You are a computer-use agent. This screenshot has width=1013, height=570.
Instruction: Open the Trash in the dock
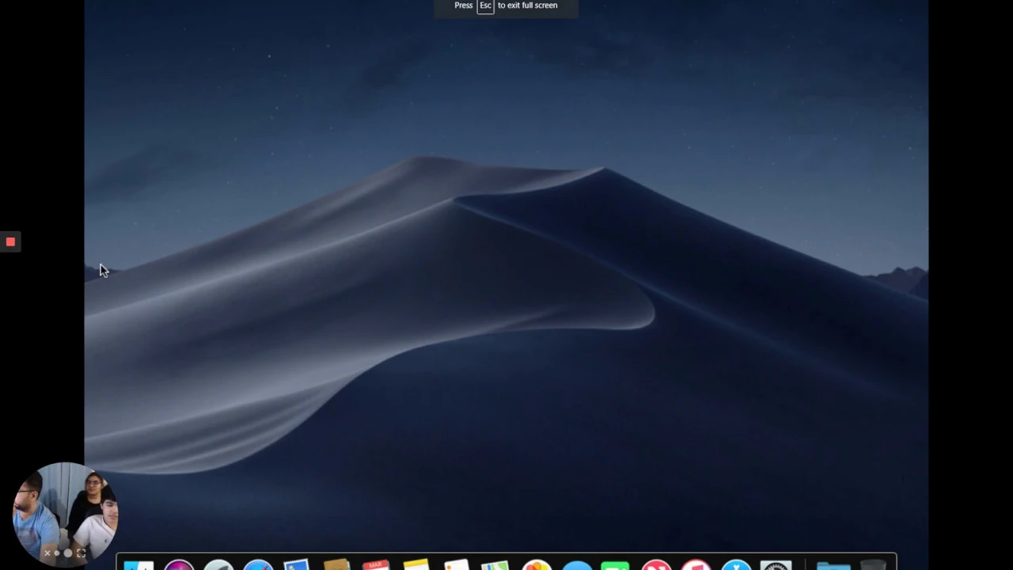coord(873,565)
